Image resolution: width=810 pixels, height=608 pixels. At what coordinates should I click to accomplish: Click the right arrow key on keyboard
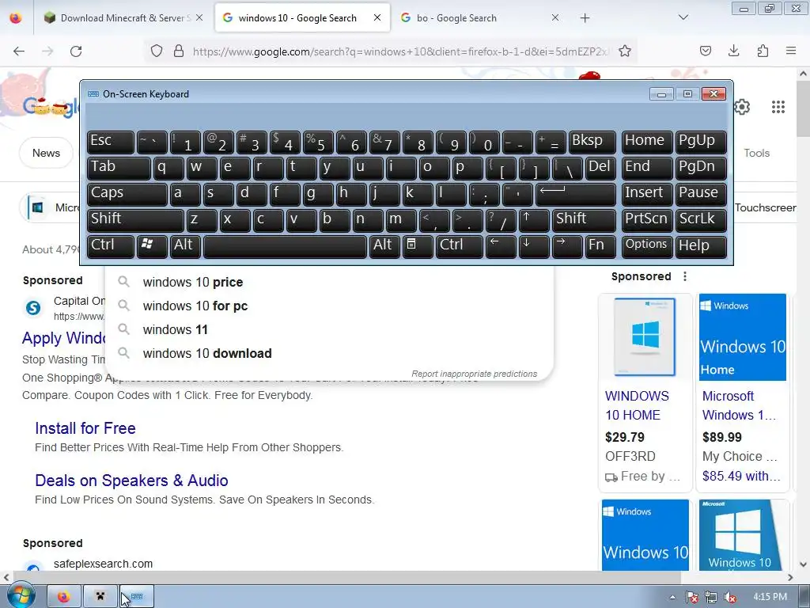[567, 245]
